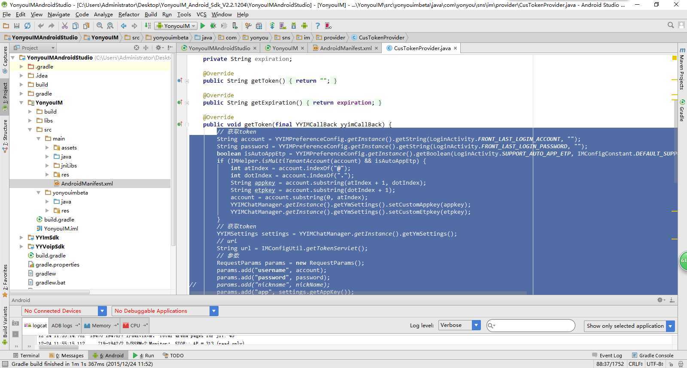This screenshot has height=368, width=687.
Task: Open the TODO tool window
Action: [x=173, y=355]
